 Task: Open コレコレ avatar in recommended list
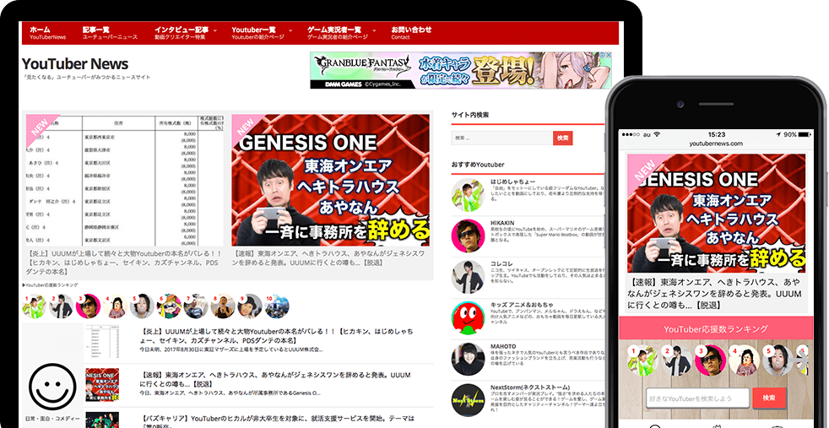(468, 278)
